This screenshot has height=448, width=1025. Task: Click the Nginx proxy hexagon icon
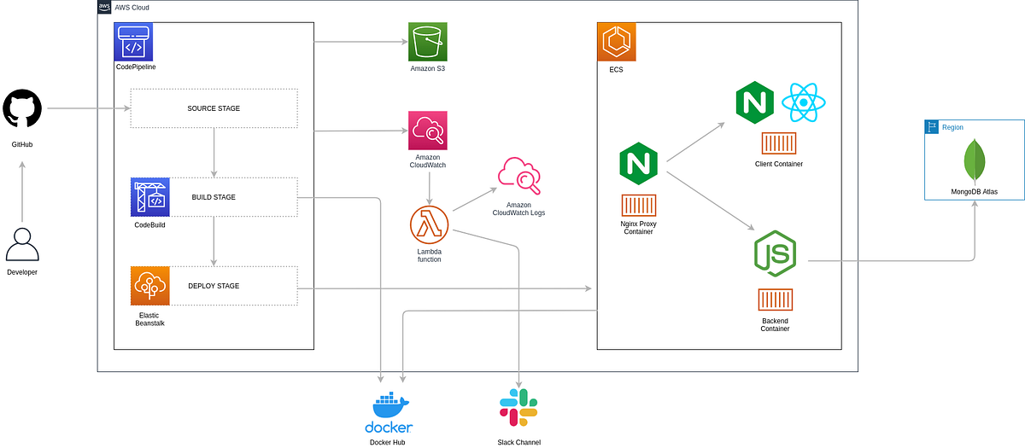[638, 164]
